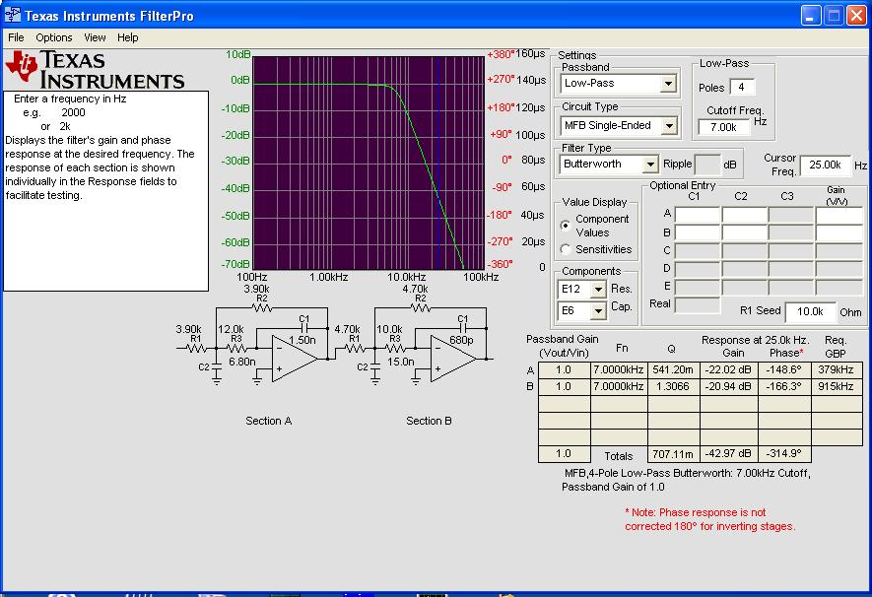This screenshot has width=872, height=597.
Task: Open the E12 resistor series dropdown
Action: coord(597,290)
